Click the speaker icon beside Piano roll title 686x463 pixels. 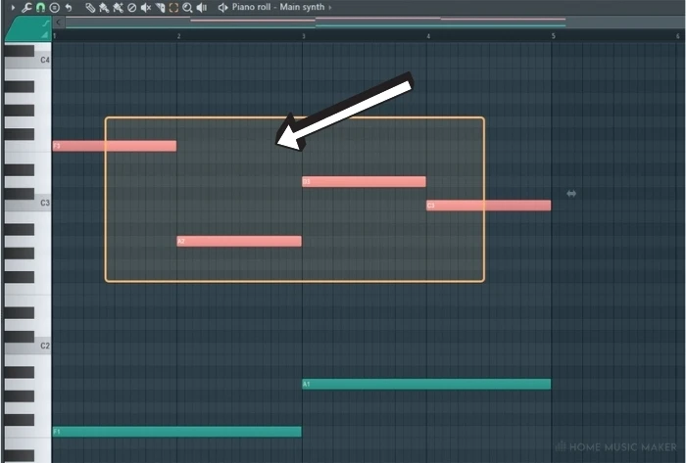pyautogui.click(x=222, y=8)
